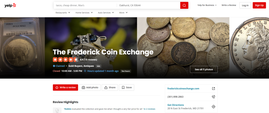Viewport: 269px width, 113px height.
Task: Click the Share button
Action: point(110,88)
